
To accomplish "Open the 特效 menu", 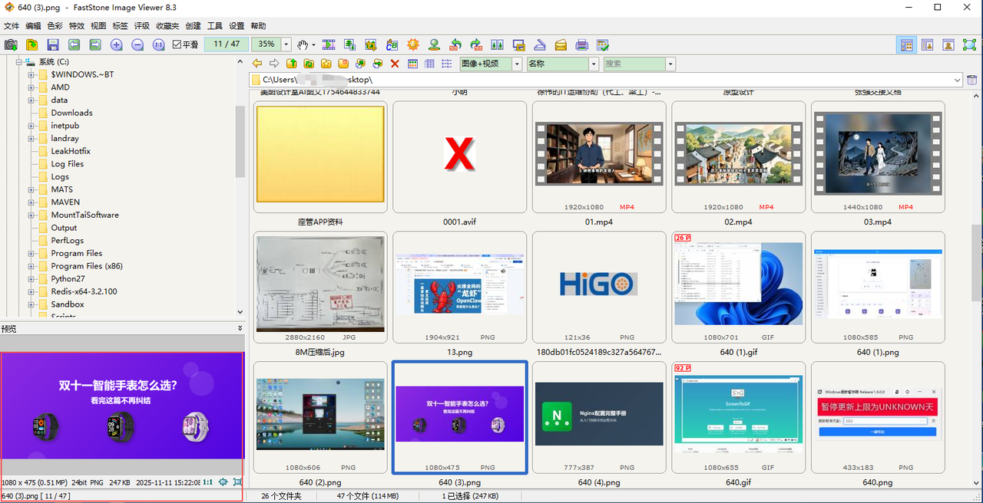I will point(77,26).
